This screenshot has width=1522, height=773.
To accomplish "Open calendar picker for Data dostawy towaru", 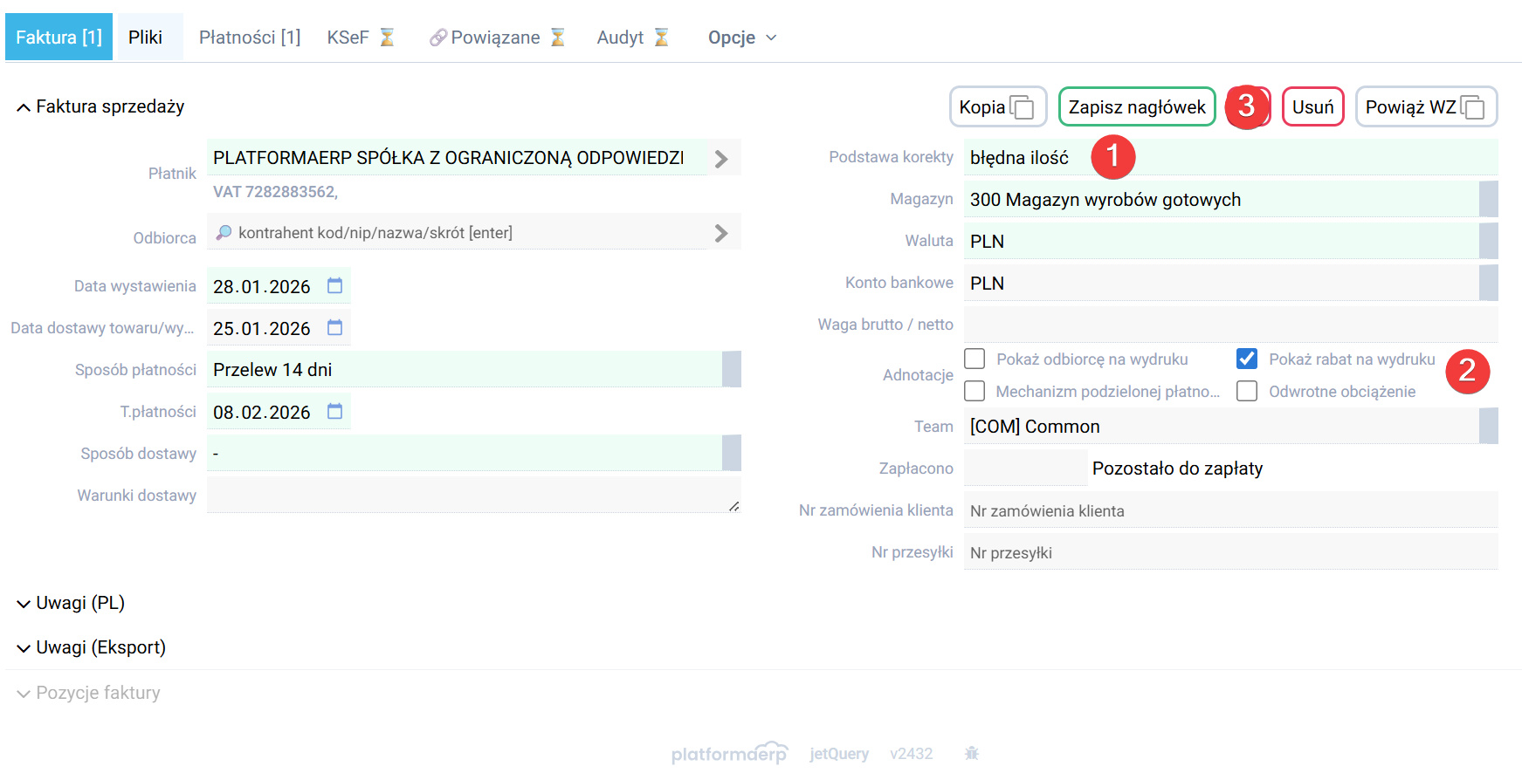I will (x=334, y=328).
